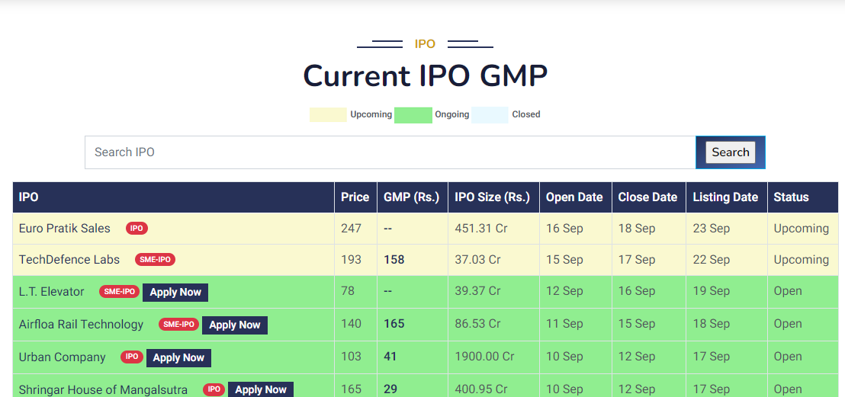Click Apply Now for Shringar House of Mangalsutra
845x397 pixels.
coord(260,389)
